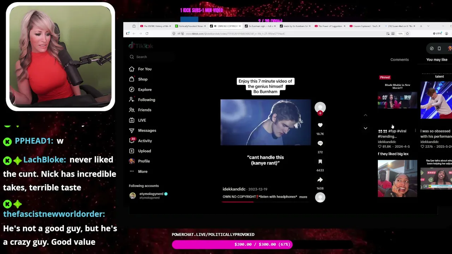Click the LachBloke chat username
The width and height of the screenshot is (452, 254).
(x=44, y=160)
